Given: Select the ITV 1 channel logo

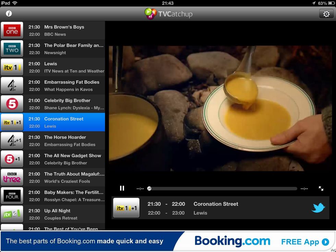Looking at the screenshot, I should 12,67.
